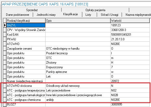The width and height of the screenshot is (151, 107).
Task: Click row selector next to Kod EAN
Action: tap(5, 35)
